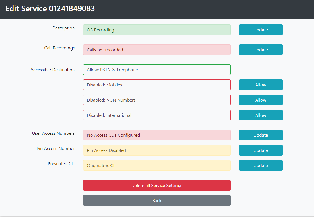The image size is (314, 217).
Task: Click Delete all Service Settings
Action: coord(157,185)
